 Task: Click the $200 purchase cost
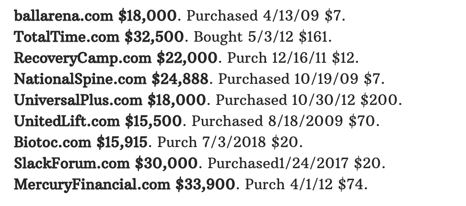379,100
